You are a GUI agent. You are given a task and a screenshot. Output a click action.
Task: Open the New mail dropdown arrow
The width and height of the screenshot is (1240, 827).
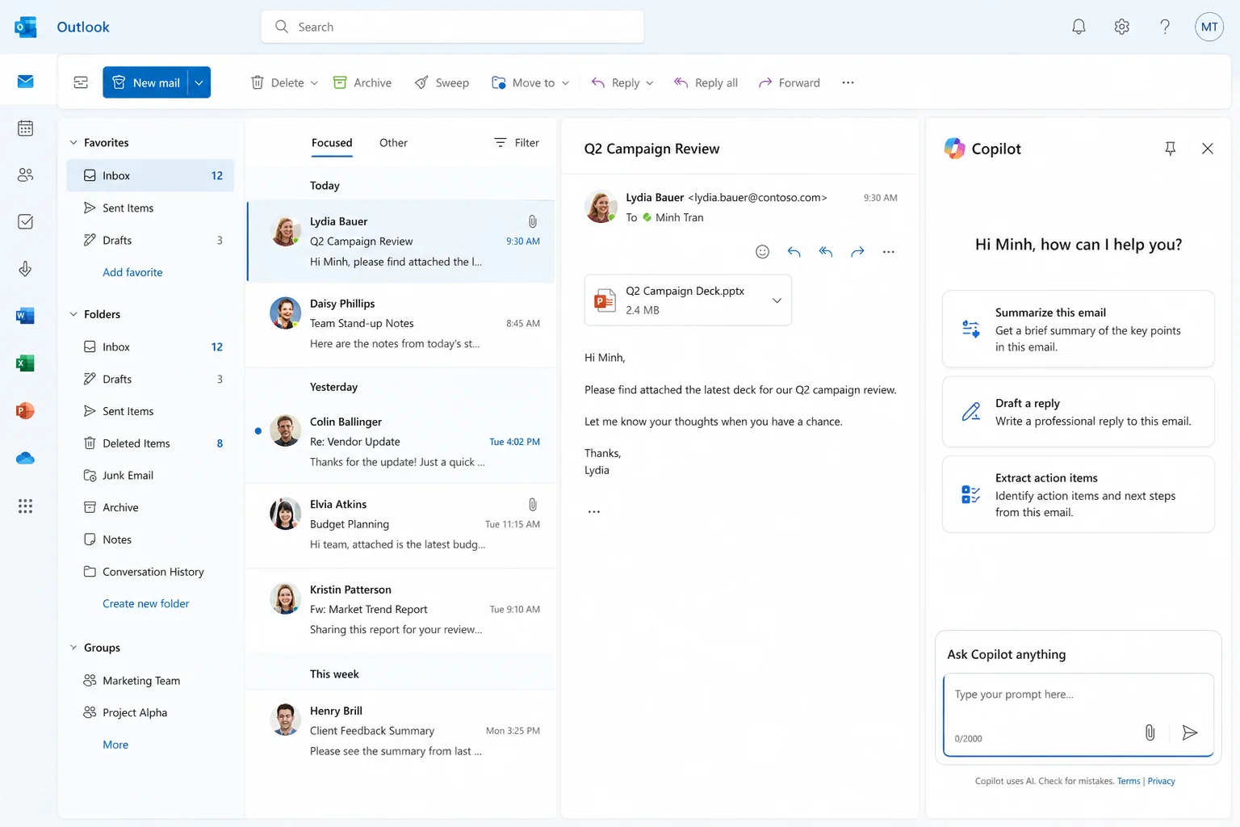coord(199,82)
